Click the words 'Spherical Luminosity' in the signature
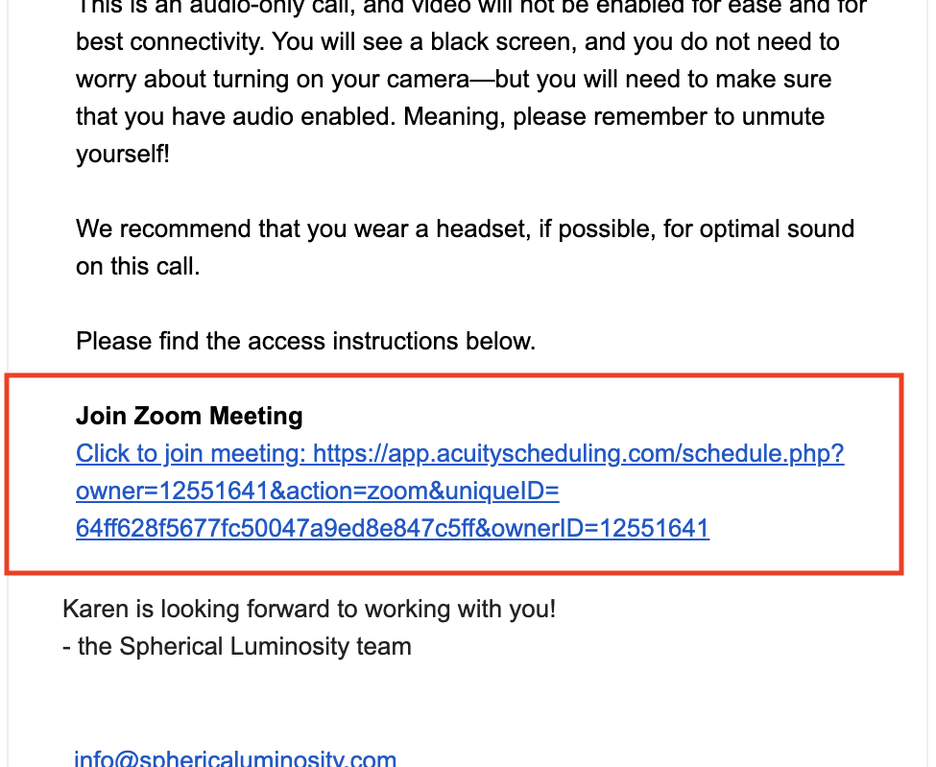Image resolution: width=936 pixels, height=767 pixels. coord(234,646)
